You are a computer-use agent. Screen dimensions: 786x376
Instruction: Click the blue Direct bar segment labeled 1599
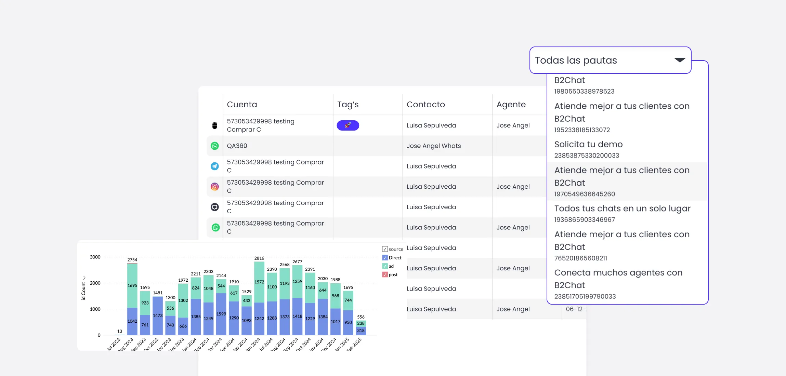[x=221, y=314]
